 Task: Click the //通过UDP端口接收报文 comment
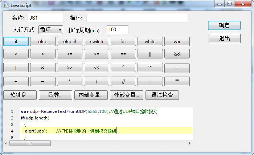point(134,111)
